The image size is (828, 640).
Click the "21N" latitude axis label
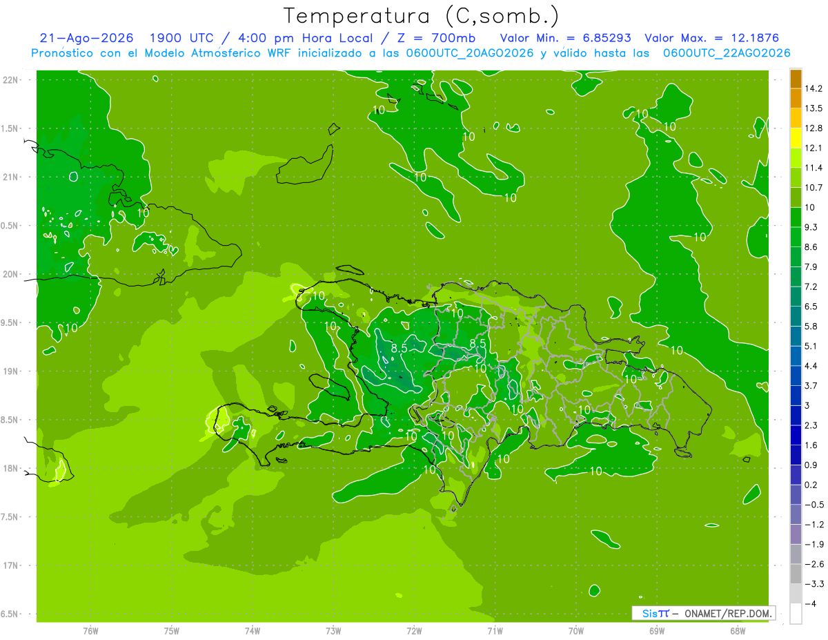pos(11,177)
